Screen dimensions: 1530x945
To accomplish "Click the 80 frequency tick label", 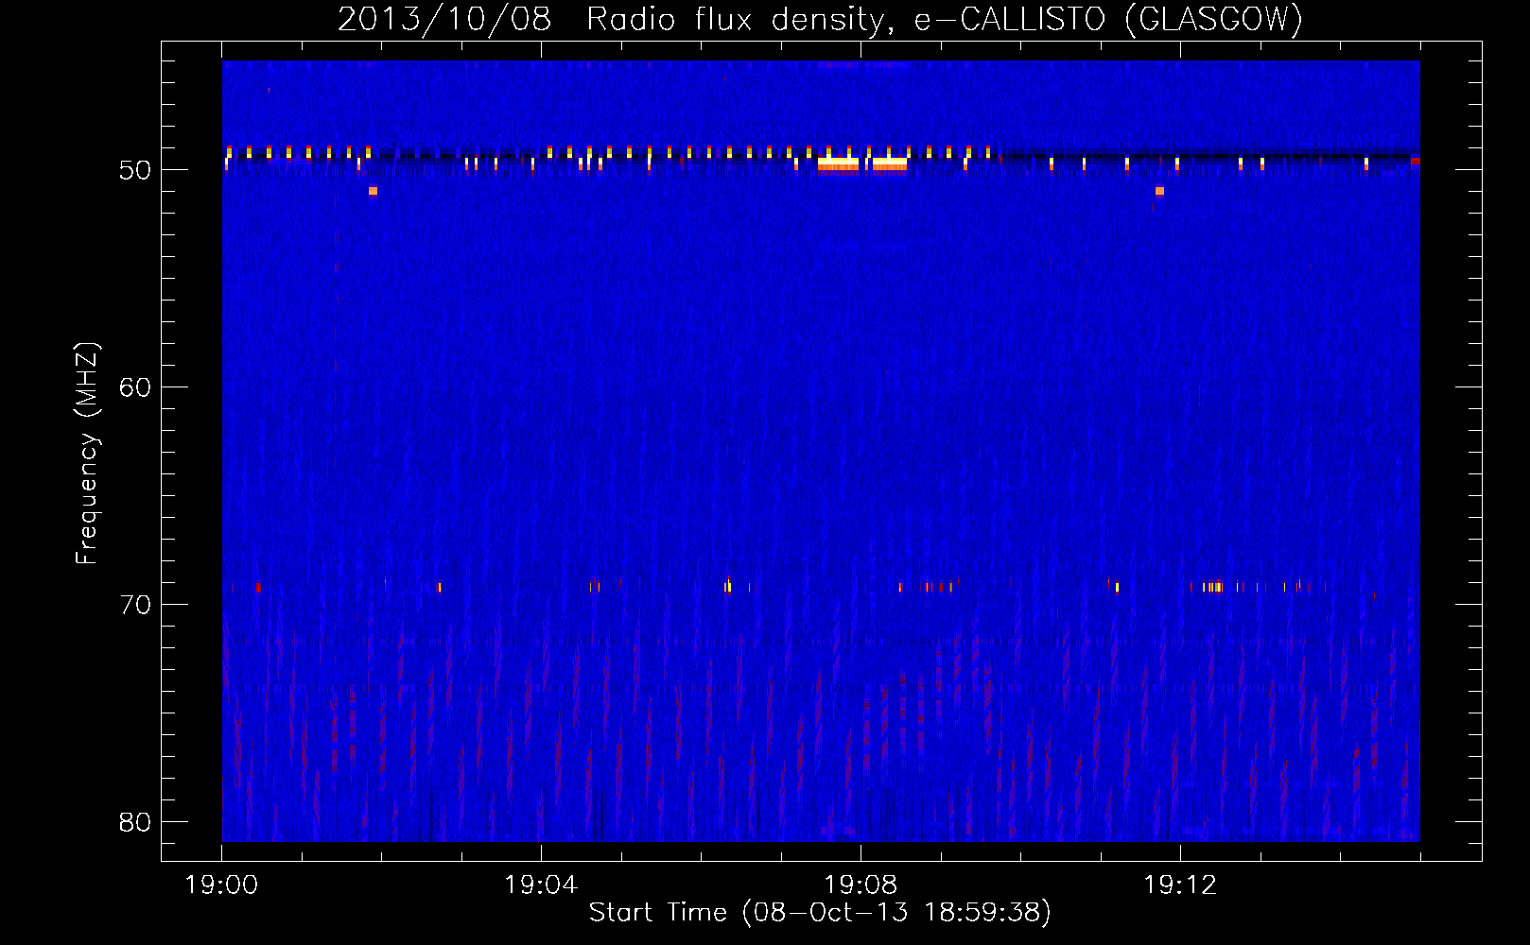I will (x=135, y=822).
